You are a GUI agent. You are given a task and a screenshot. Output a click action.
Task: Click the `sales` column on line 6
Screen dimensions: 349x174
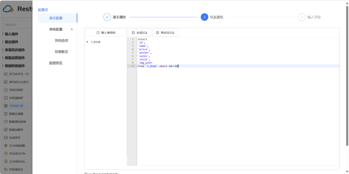(143, 56)
